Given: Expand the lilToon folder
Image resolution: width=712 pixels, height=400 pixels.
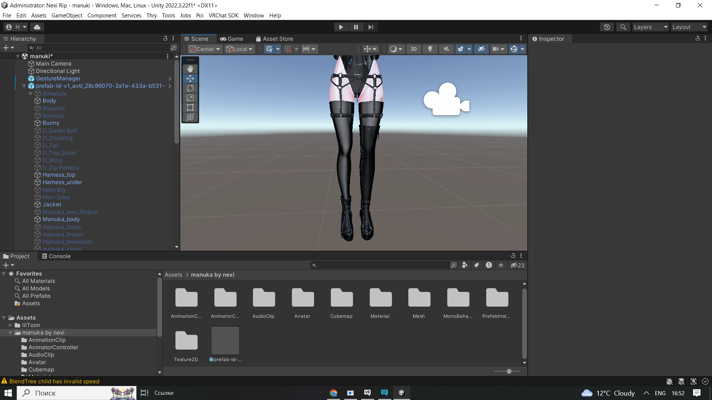Looking at the screenshot, I should [x=11, y=325].
